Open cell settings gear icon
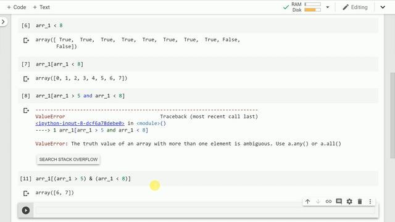Screen dimensions: 395x222 click(x=349, y=202)
